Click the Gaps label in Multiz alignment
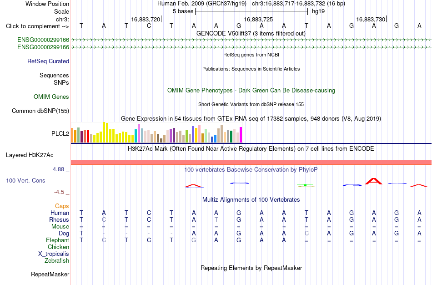The width and height of the screenshot is (432, 285). point(62,206)
